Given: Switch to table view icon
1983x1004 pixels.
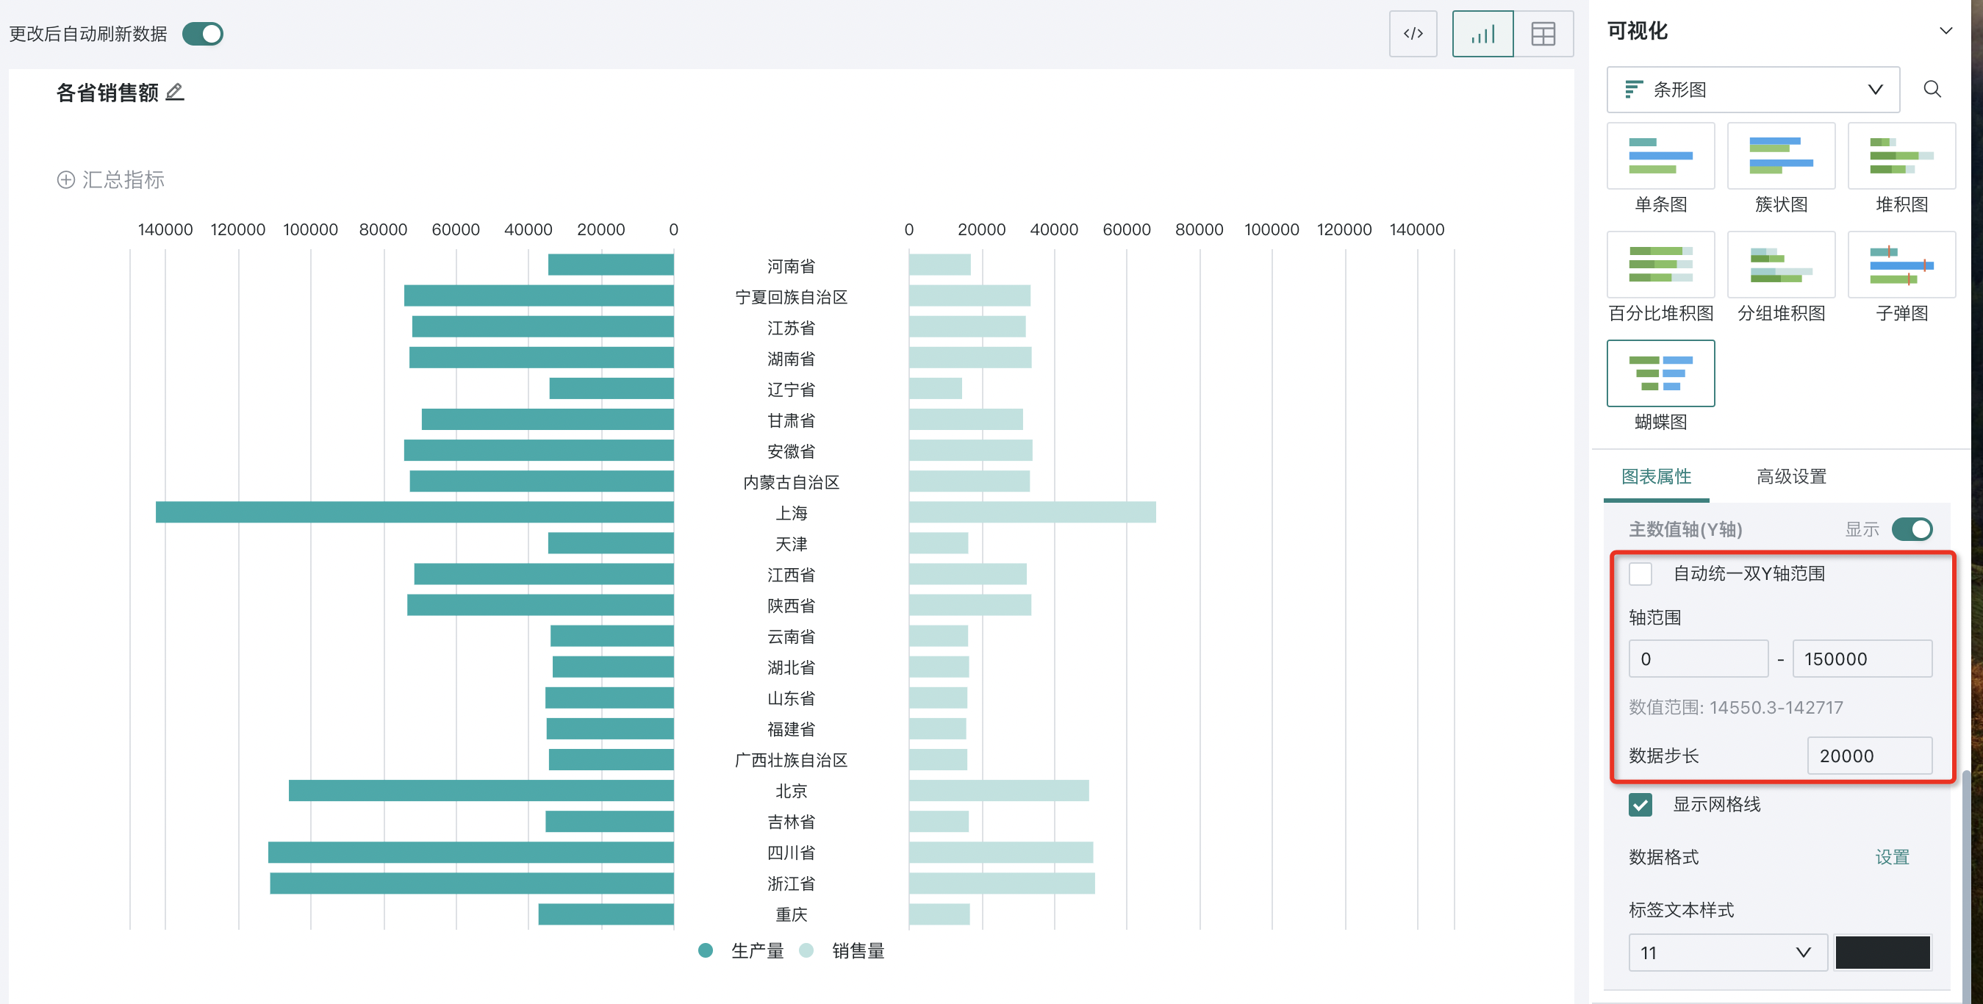Looking at the screenshot, I should point(1543,34).
